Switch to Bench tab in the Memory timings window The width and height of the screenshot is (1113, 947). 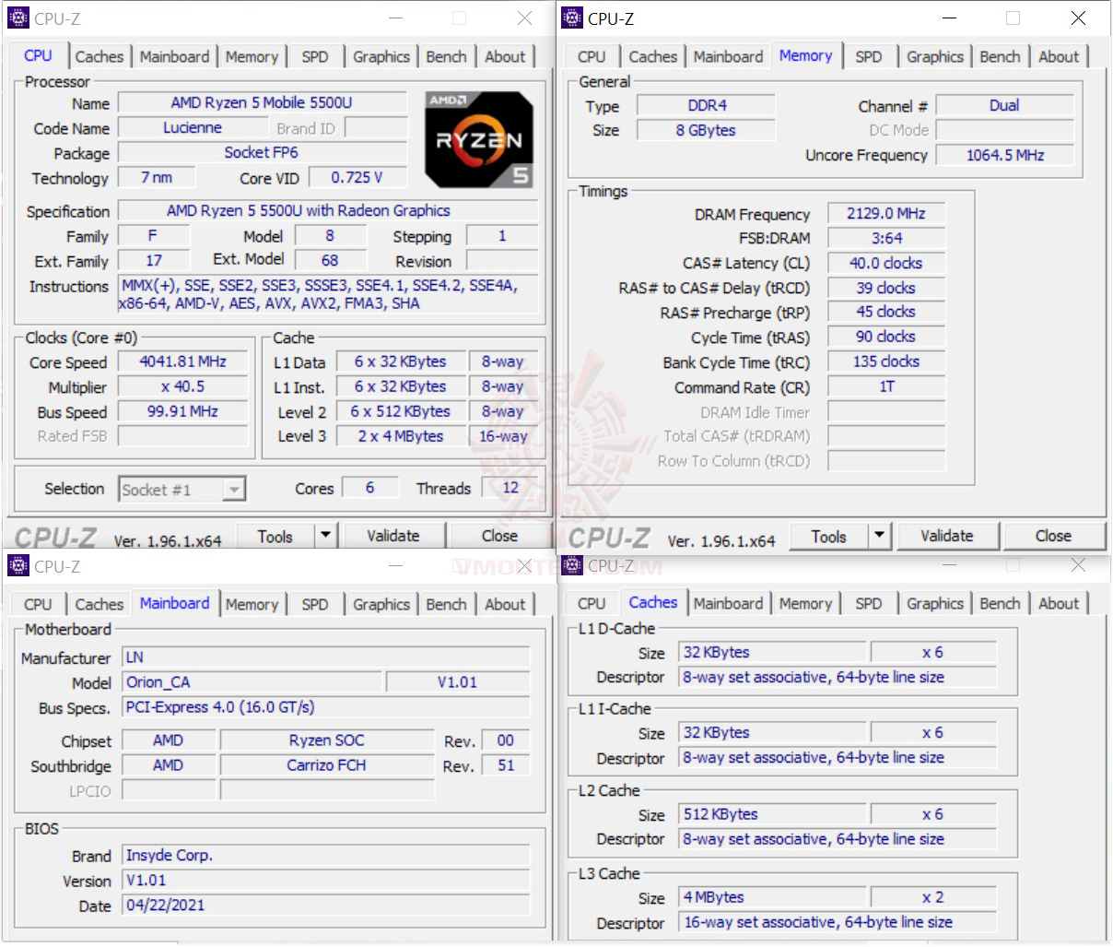pos(1001,56)
